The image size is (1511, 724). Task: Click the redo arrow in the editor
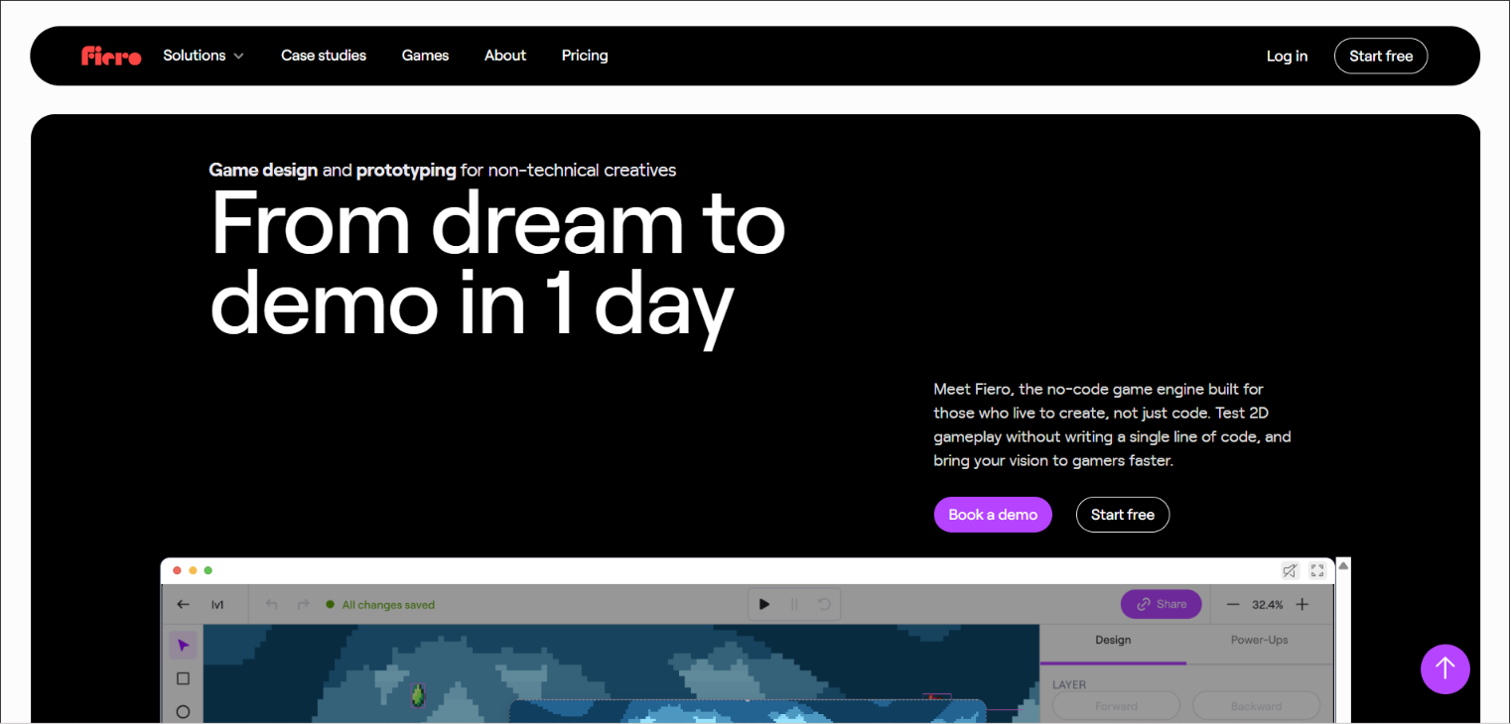[x=304, y=604]
